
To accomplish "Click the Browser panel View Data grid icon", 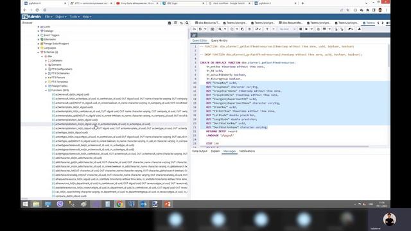I will point(175,23).
